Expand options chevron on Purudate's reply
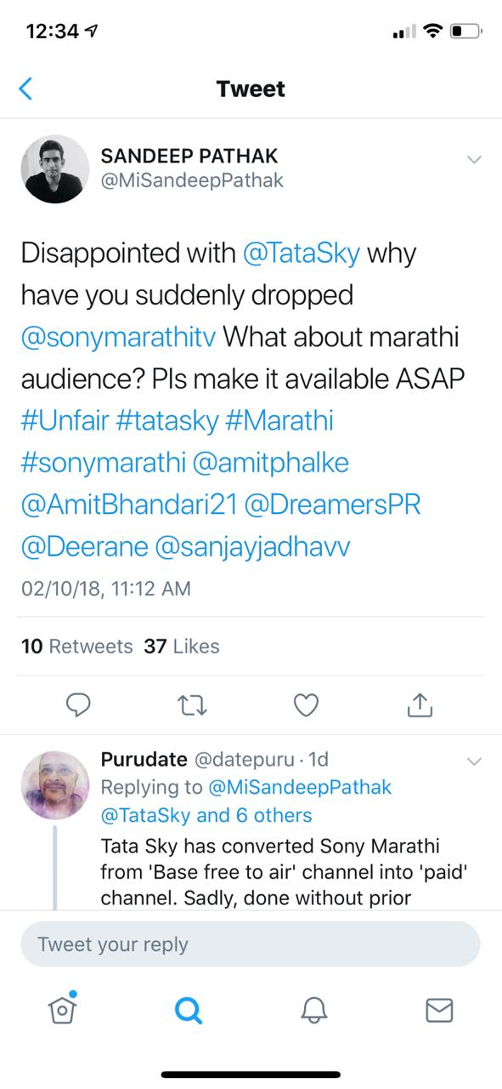The height and width of the screenshot is (1089, 502). point(474,761)
